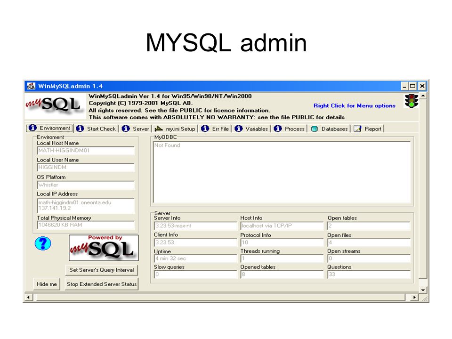Image resolution: width=452 pixels, height=339 pixels.
Task: Open the Report tab
Action: (368, 129)
